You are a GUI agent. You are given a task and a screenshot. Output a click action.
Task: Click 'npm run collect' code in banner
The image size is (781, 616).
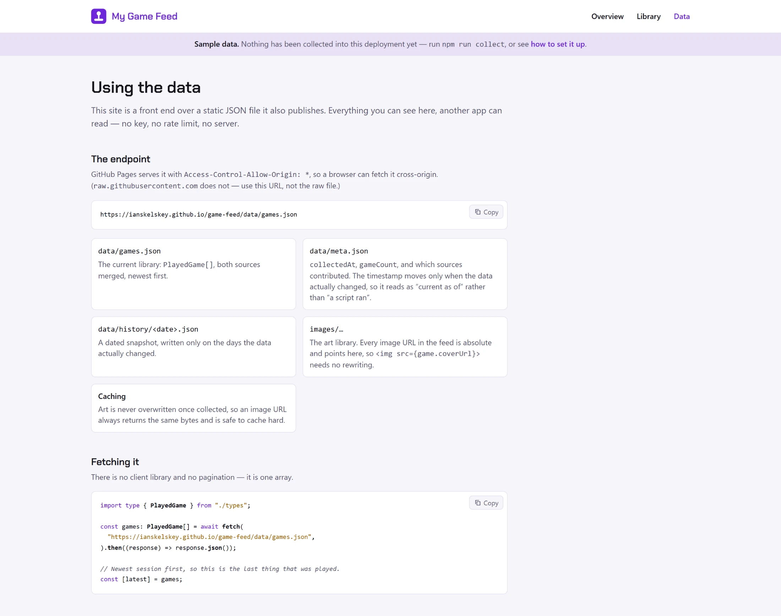(473, 44)
